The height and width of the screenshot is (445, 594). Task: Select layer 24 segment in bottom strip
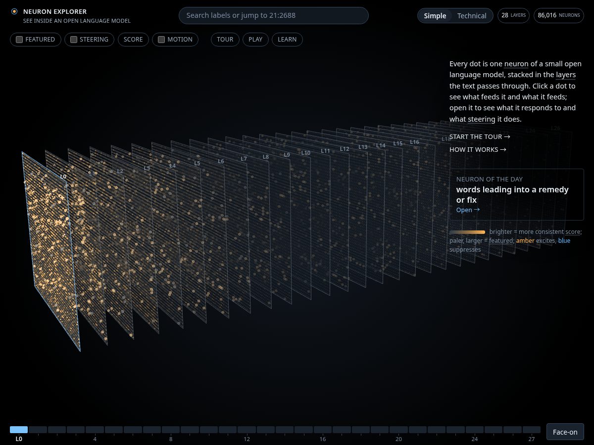click(474, 430)
